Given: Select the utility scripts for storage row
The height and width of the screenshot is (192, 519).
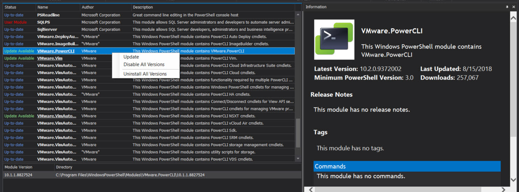Looking at the screenshot, I should 149,152.
